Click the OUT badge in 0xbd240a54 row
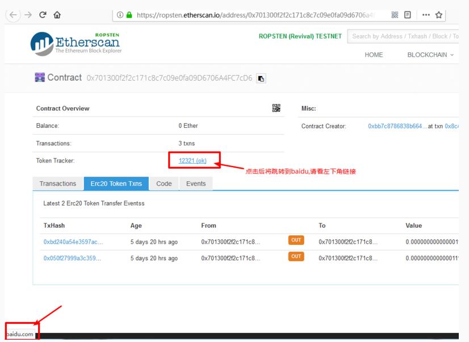 click(296, 240)
